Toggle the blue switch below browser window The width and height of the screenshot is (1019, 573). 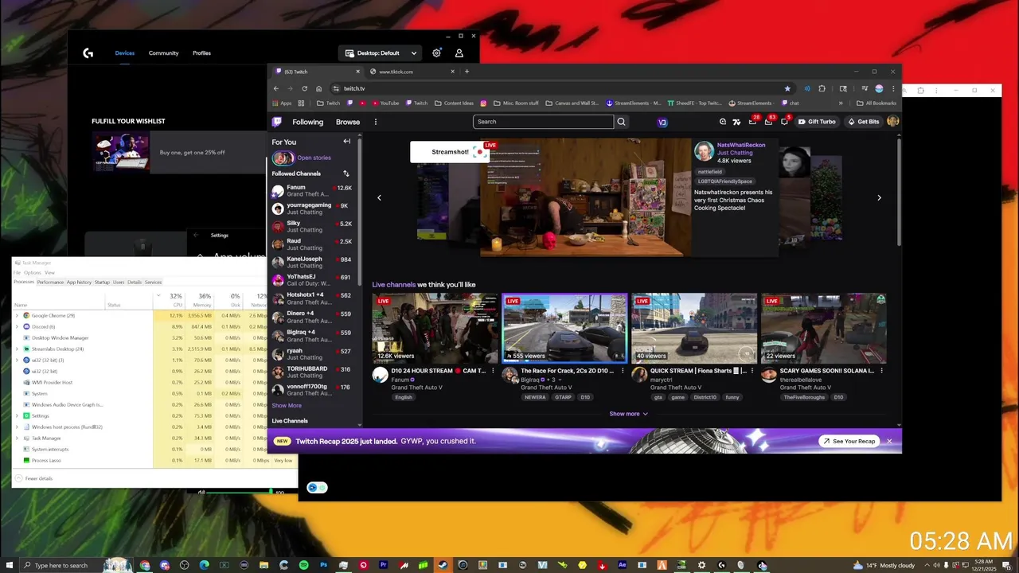click(317, 488)
